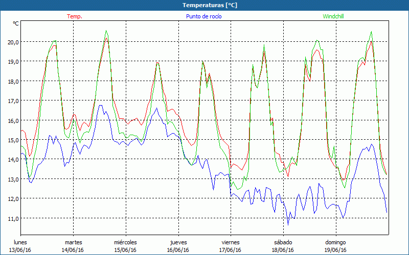Click the 14,0 y-axis value
409x255 pixels.
pos(12,160)
